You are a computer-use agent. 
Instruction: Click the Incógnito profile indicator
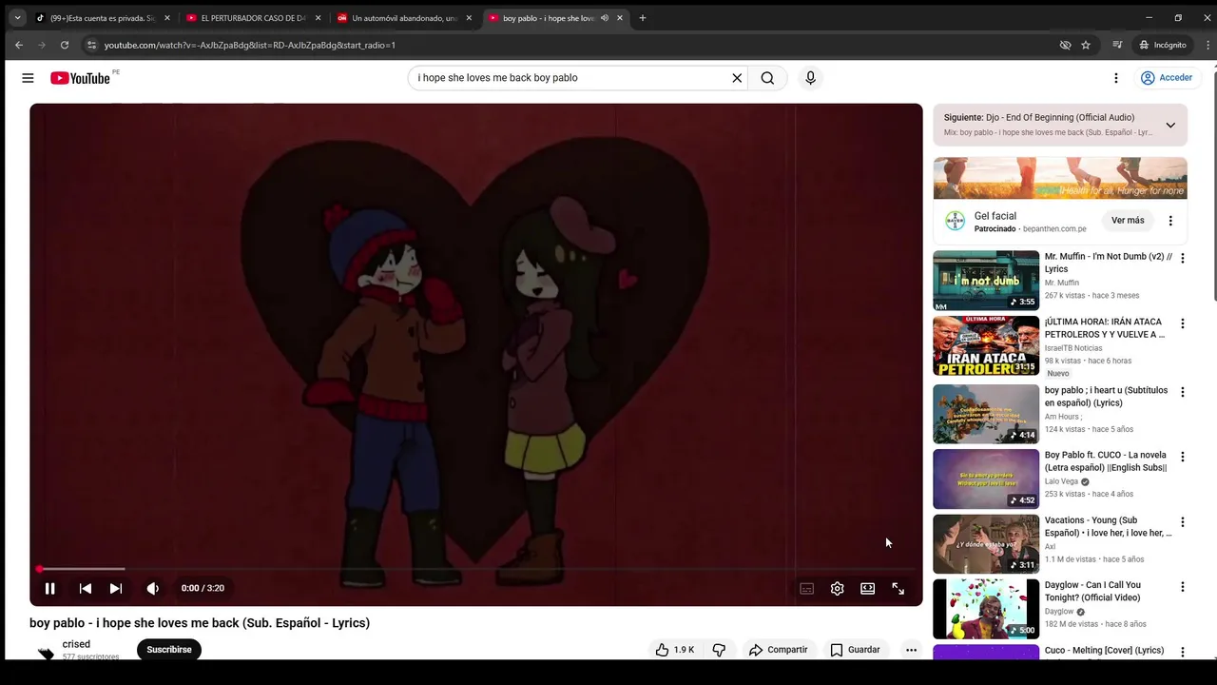1163,45
